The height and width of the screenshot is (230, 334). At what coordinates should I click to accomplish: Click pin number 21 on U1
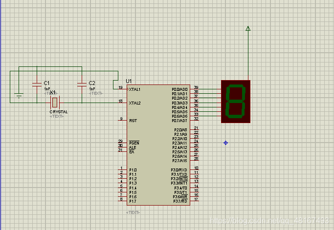196,128
